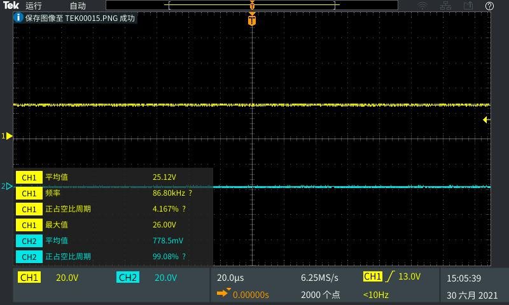This screenshot has height=305, width=509.
Task: Click the 86.80kHz frequency value
Action: [x=169, y=193]
